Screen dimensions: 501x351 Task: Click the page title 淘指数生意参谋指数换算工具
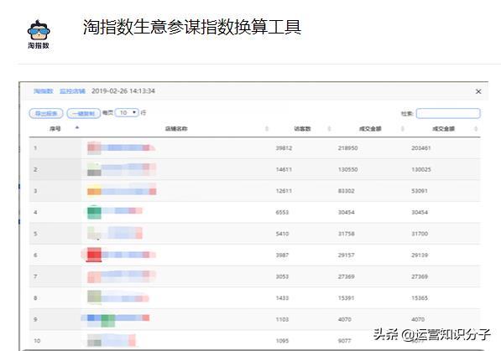pos(192,27)
